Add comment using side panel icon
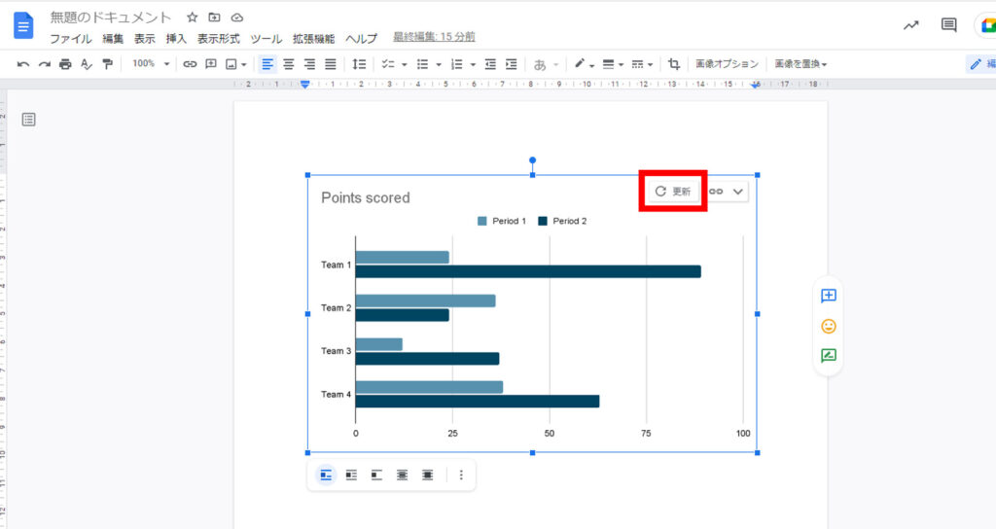This screenshot has width=996, height=529. coord(829,296)
